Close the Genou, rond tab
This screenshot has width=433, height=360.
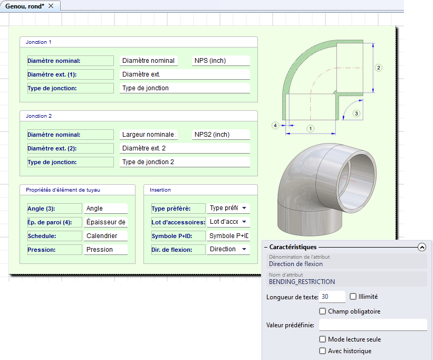tap(51, 6)
